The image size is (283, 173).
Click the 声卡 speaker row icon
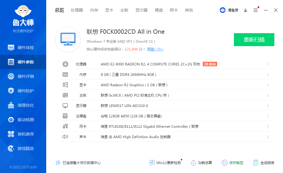pyautogui.click(x=65, y=137)
